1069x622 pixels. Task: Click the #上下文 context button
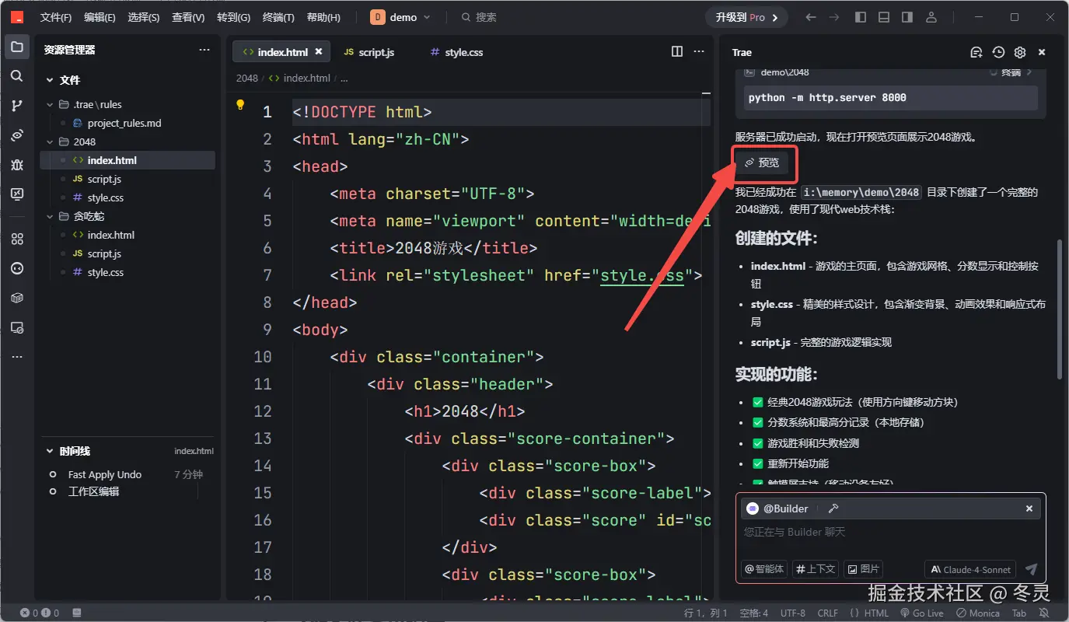pos(816,569)
